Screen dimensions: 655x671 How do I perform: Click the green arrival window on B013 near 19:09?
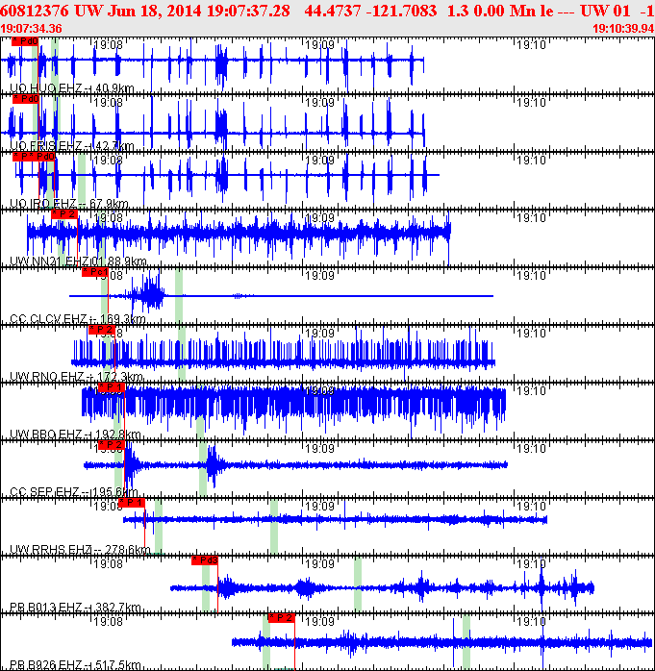coord(358,584)
